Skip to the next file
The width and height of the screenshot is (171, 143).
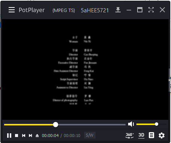coord(30,136)
